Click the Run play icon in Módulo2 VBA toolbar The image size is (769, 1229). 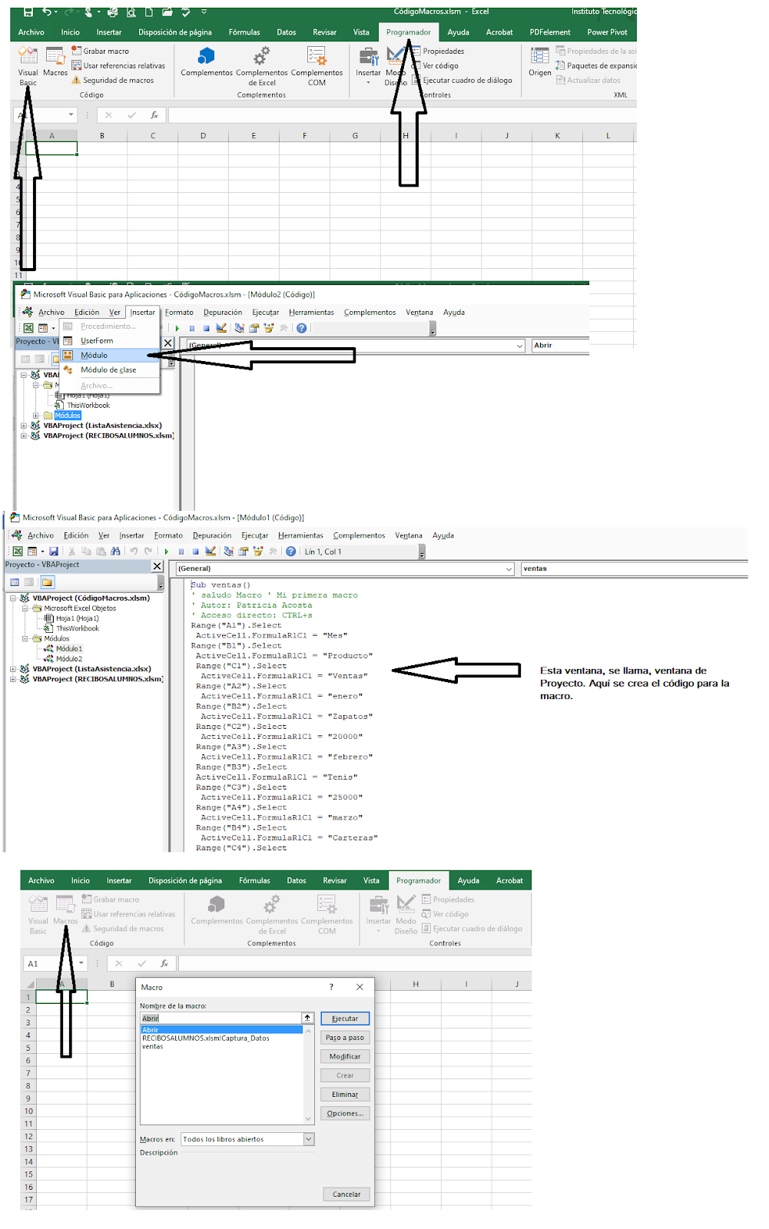pyautogui.click(x=177, y=328)
